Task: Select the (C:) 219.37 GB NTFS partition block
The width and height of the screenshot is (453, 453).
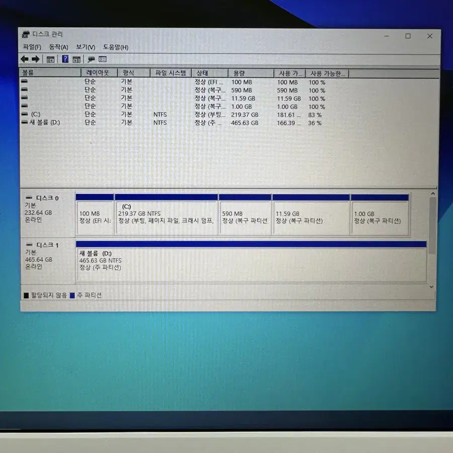Action: (x=166, y=214)
